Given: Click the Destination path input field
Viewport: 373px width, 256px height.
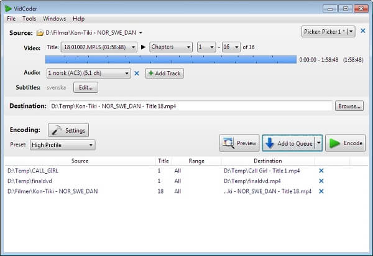Looking at the screenshot, I should 191,106.
